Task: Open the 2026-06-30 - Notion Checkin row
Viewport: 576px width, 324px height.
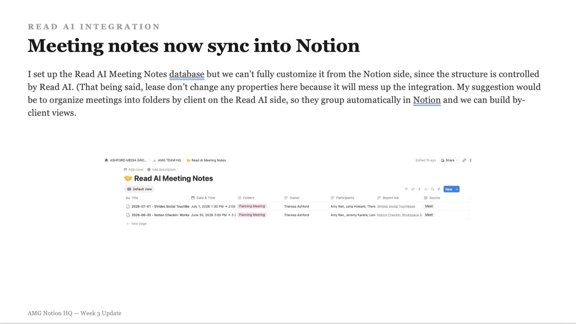Action: [x=160, y=215]
